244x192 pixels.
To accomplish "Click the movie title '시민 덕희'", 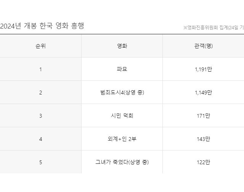I will [122, 116].
